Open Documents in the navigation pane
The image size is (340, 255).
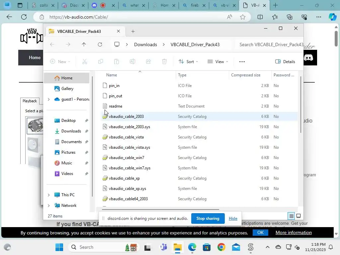pyautogui.click(x=66, y=141)
